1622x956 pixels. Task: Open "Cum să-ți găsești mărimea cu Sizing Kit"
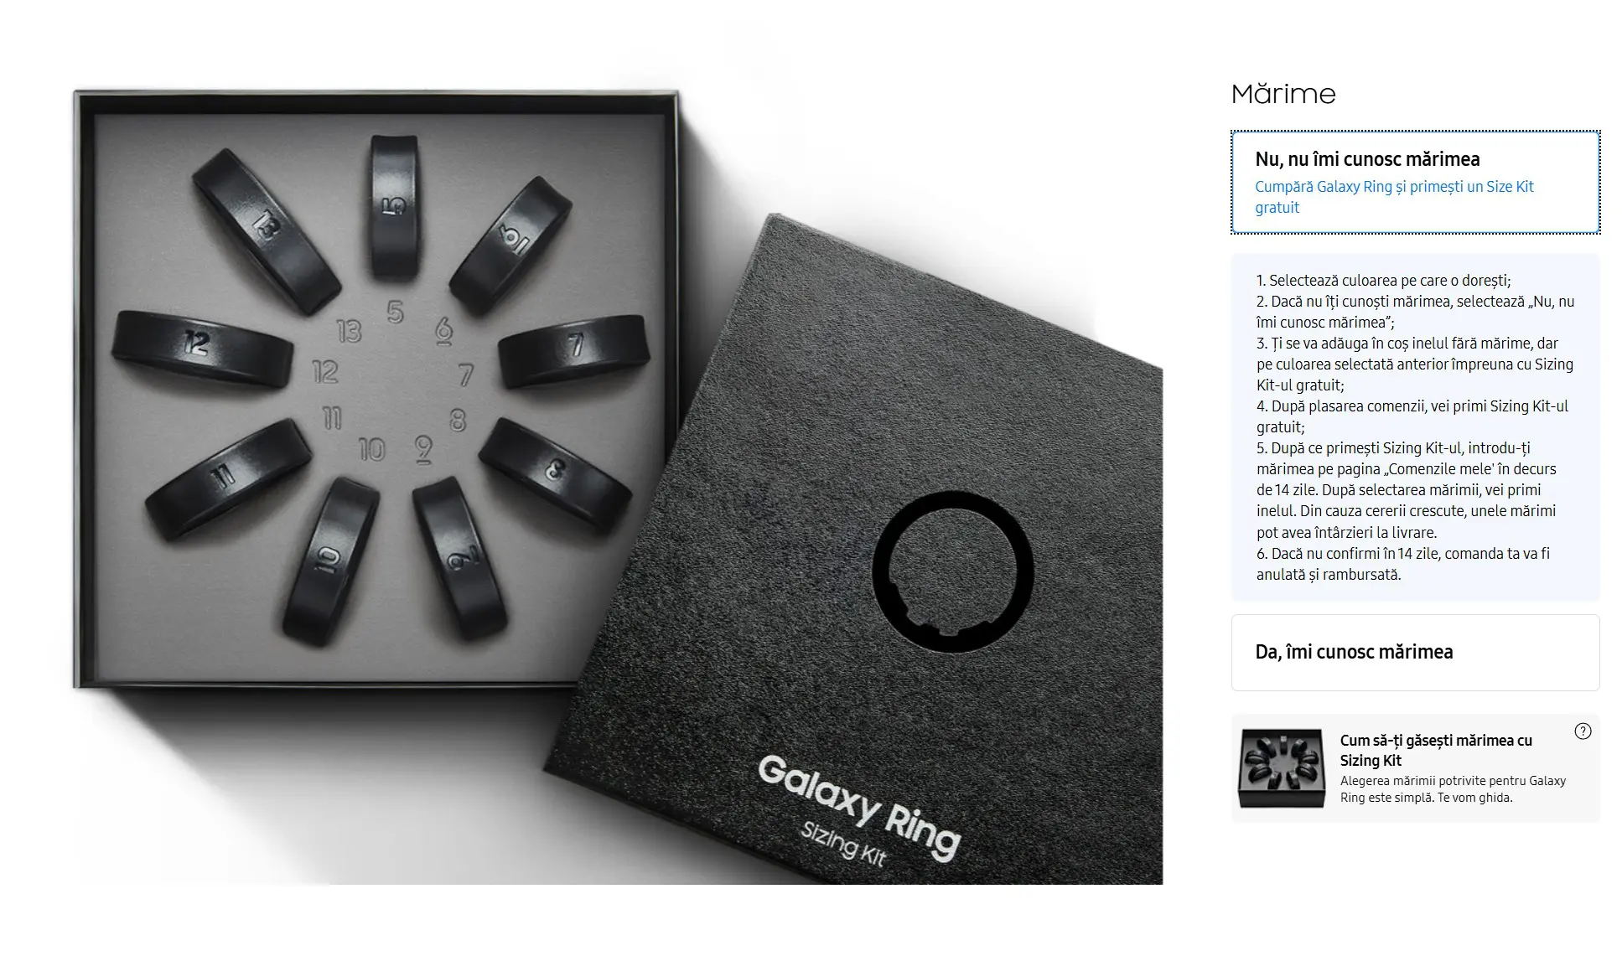coord(1435,750)
